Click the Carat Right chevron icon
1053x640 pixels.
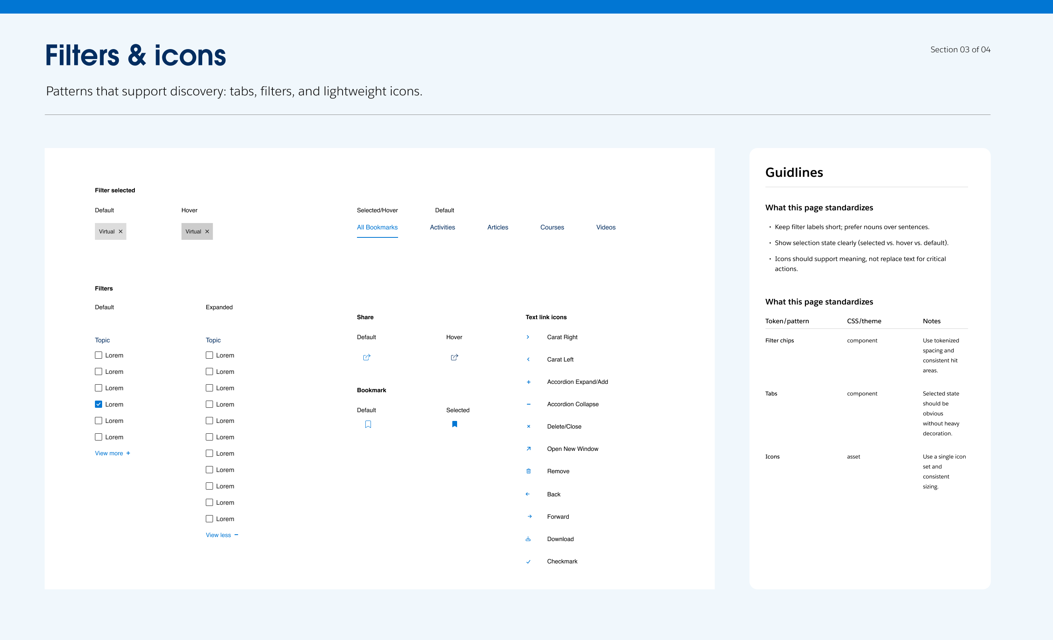pyautogui.click(x=528, y=337)
